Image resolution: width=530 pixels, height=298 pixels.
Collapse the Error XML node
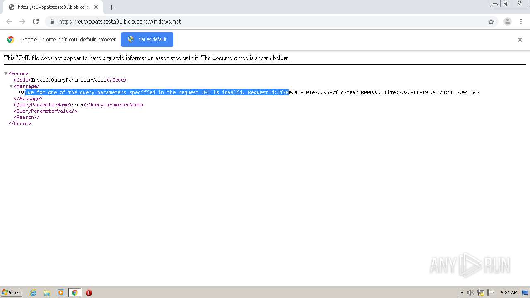[x=6, y=74]
